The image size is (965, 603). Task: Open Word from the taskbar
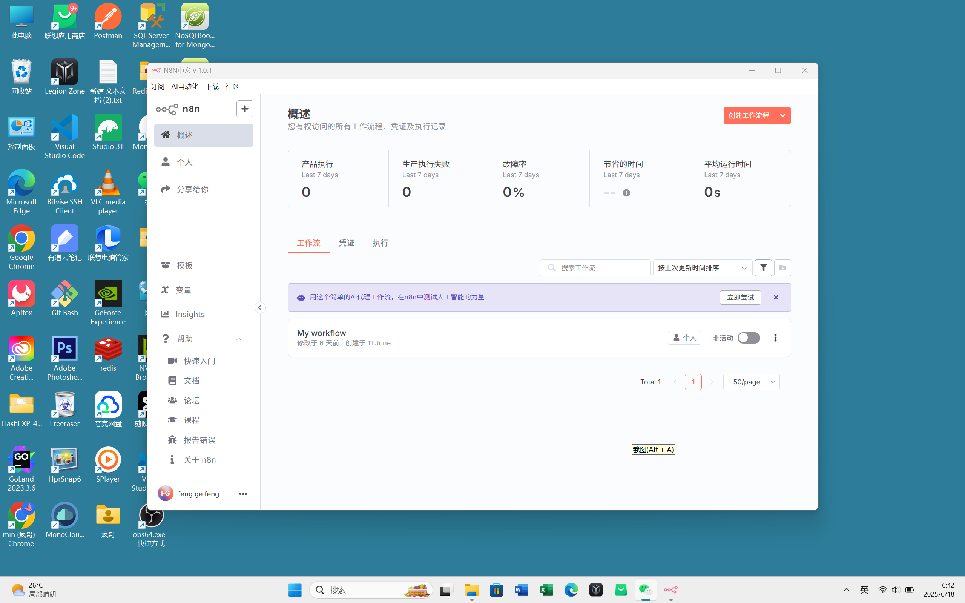point(521,590)
